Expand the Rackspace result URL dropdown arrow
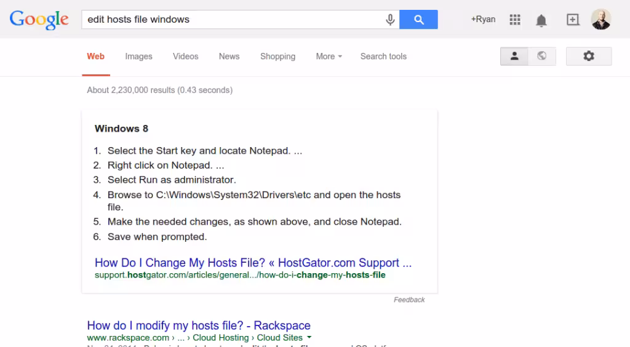The height and width of the screenshot is (347, 630). coord(309,337)
